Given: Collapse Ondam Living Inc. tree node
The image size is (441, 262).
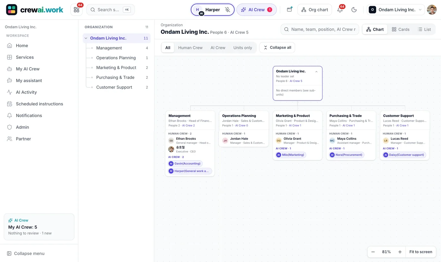Looking at the screenshot, I should (86, 38).
